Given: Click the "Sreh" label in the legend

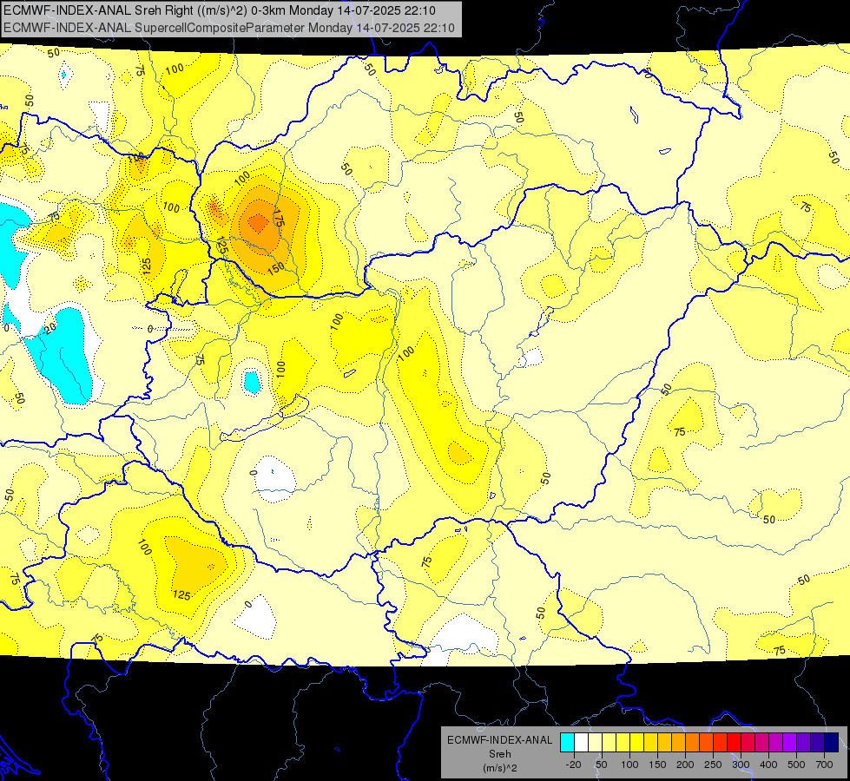Looking at the screenshot, I should [x=500, y=754].
